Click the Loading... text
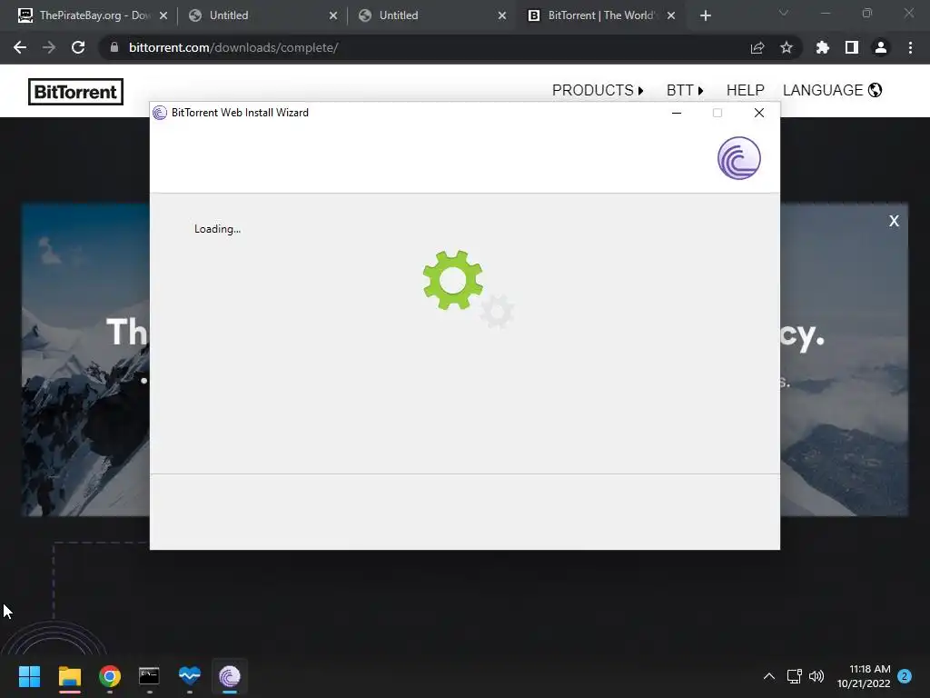This screenshot has height=698, width=930. click(217, 229)
